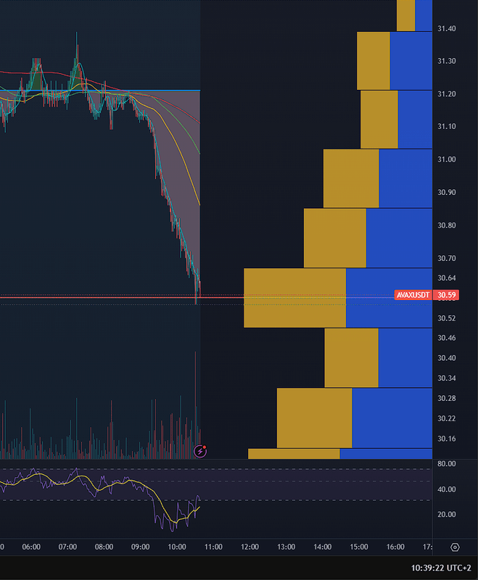Click the 12:00 time axis label
478x580 pixels.
pyautogui.click(x=250, y=547)
